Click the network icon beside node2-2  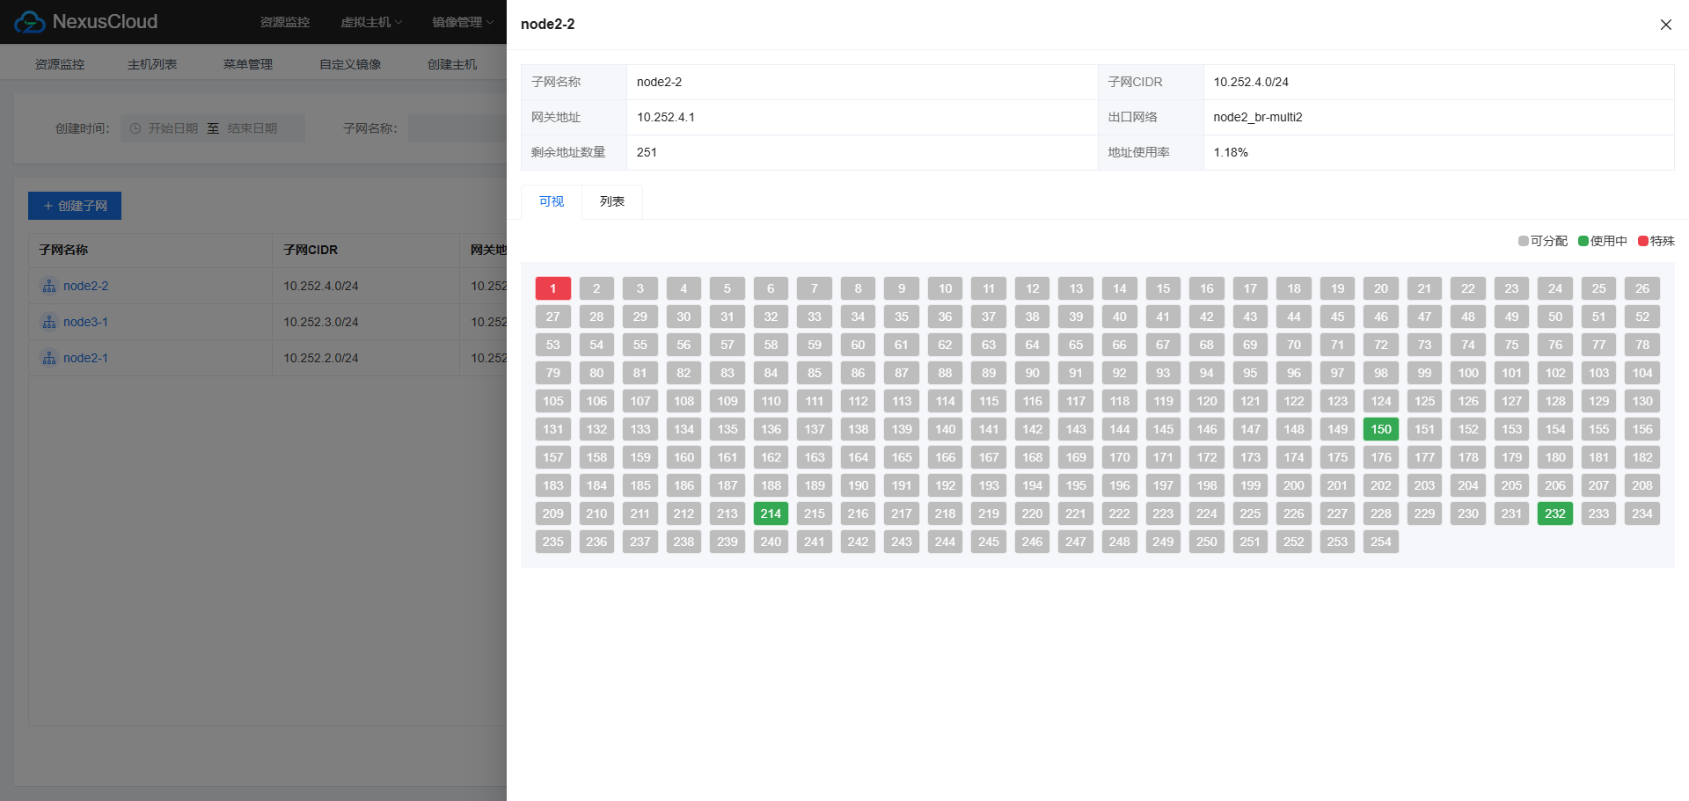coord(49,286)
